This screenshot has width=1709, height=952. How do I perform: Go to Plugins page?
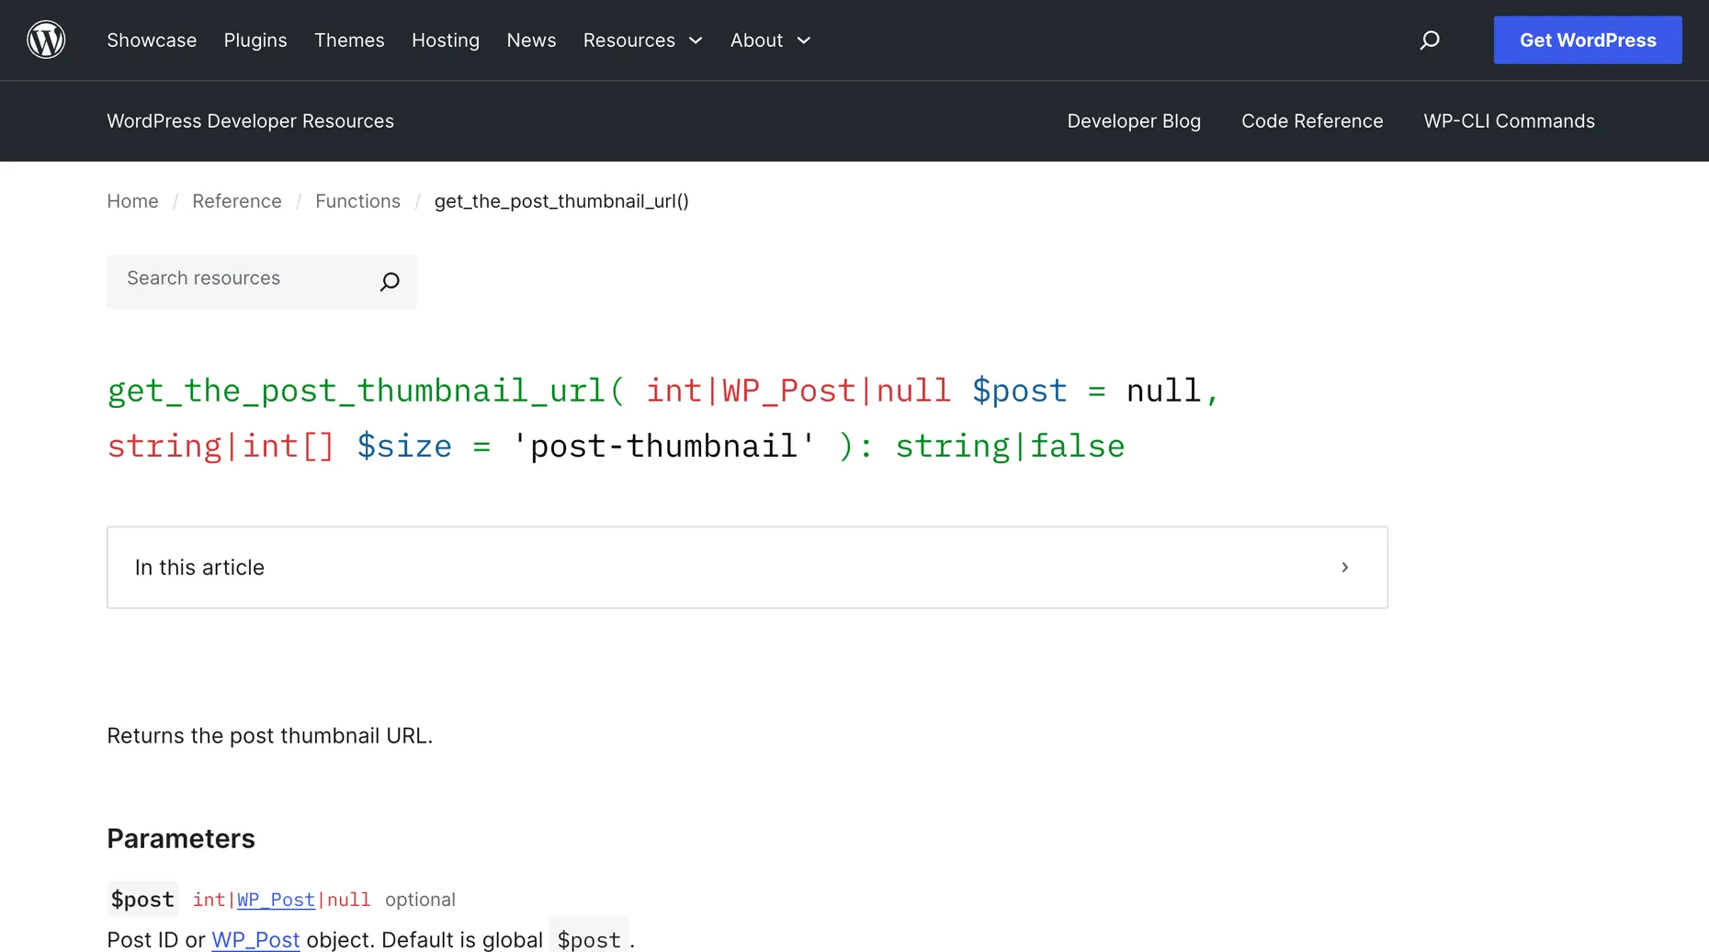tap(255, 40)
